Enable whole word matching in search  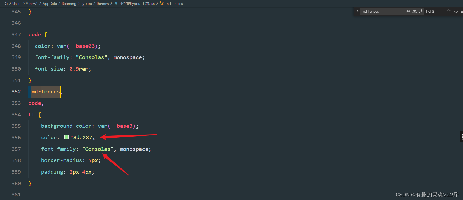click(414, 11)
